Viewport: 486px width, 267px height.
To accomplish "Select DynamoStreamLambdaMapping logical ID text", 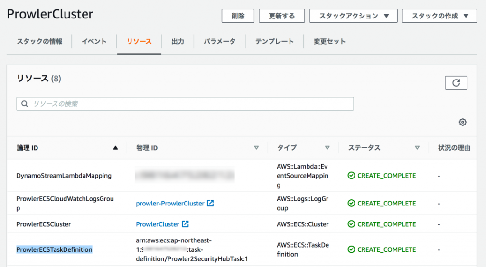I will coord(64,176).
